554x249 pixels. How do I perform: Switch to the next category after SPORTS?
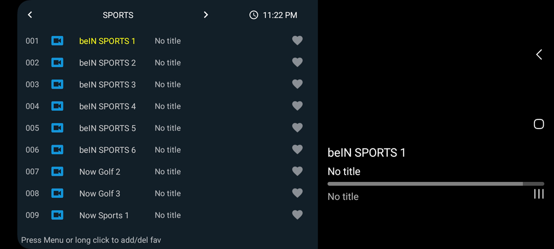pos(206,15)
